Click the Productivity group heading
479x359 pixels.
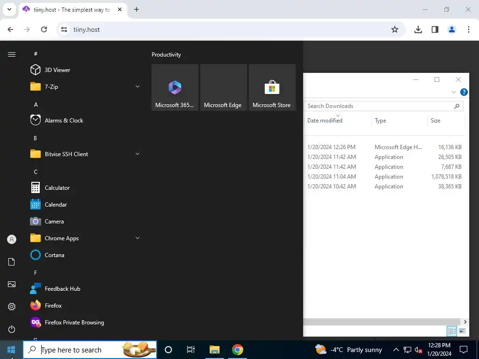click(166, 55)
